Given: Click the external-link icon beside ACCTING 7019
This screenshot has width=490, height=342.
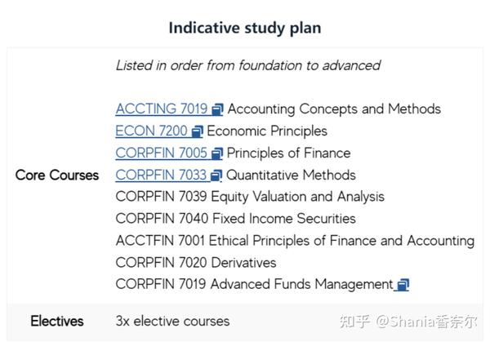Looking at the screenshot, I should 217,109.
